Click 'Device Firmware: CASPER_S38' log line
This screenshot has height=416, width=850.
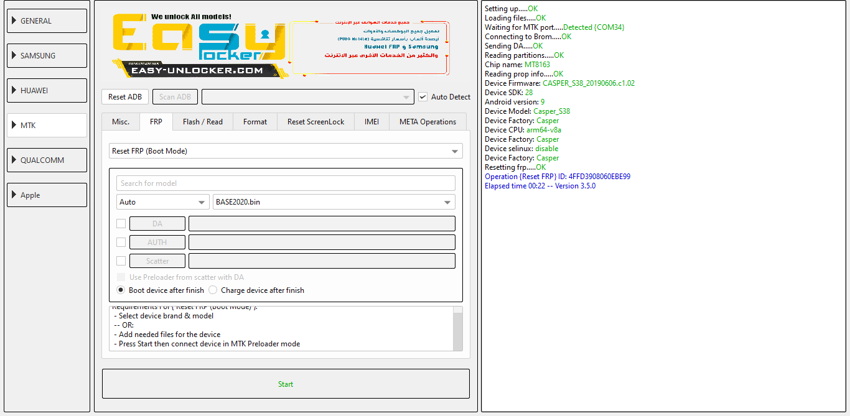click(x=559, y=83)
